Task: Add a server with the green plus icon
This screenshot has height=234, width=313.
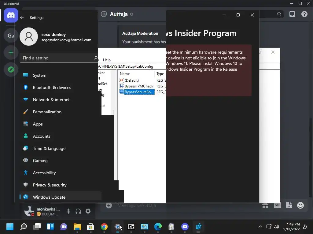Action: 11,52
